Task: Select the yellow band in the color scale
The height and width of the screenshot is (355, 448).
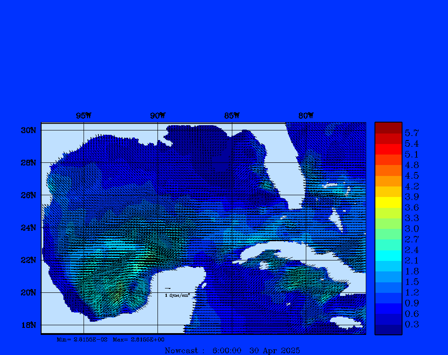Action: (x=388, y=202)
